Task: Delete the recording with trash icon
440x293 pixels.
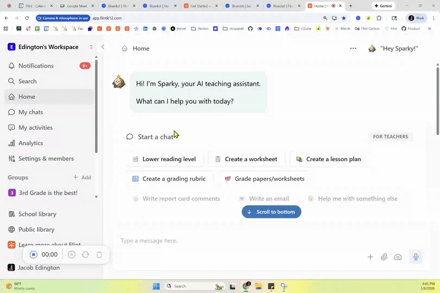Action: click(99, 255)
